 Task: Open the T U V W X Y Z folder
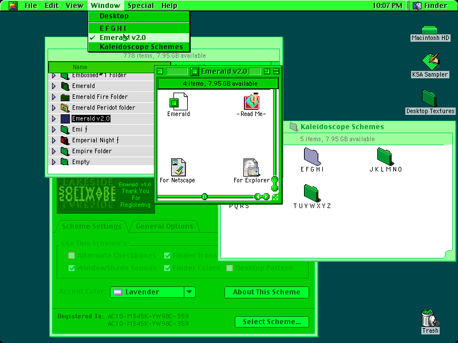click(x=312, y=193)
